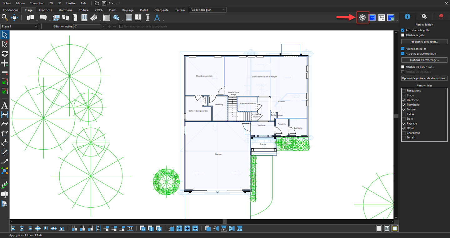Save the project with floppy icon
The image size is (450, 238).
pos(104,3)
